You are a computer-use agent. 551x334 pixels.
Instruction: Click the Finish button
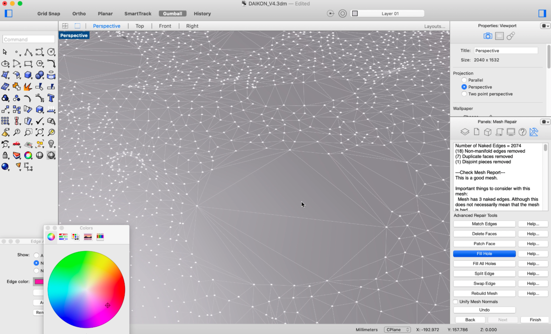[535, 320]
